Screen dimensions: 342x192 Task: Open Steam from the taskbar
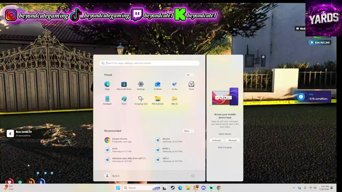pyautogui.click(x=173, y=188)
